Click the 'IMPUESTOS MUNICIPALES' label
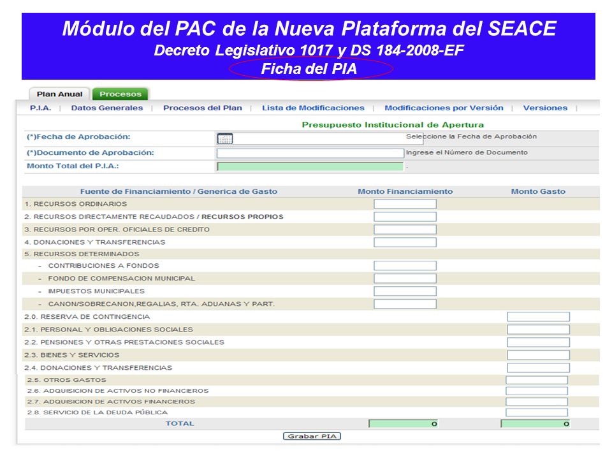 tap(96, 291)
